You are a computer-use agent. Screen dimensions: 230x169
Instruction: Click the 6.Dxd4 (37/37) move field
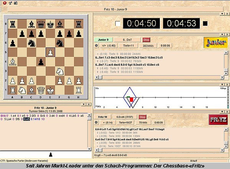pos(125,117)
